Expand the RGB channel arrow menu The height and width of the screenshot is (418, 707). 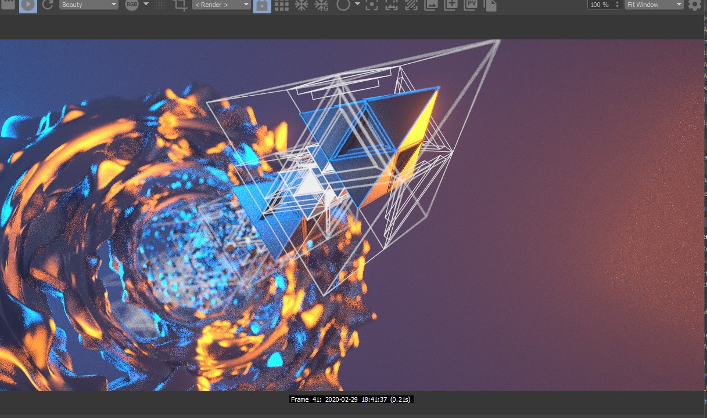pos(146,4)
